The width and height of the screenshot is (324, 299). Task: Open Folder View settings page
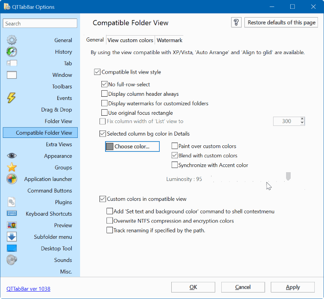40,121
